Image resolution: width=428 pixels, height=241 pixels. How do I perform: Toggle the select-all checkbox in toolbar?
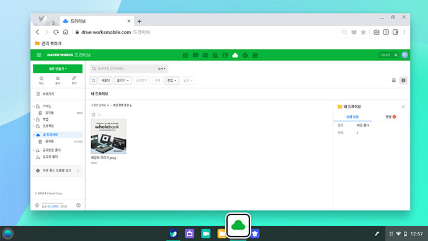pos(93,81)
